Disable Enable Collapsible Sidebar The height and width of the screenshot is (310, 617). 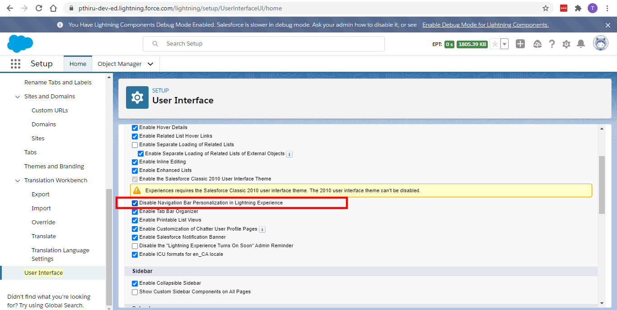pyautogui.click(x=135, y=283)
